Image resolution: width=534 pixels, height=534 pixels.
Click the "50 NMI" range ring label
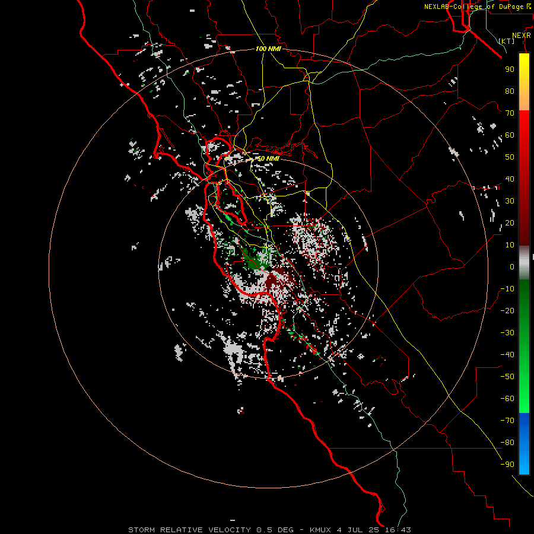(268, 158)
